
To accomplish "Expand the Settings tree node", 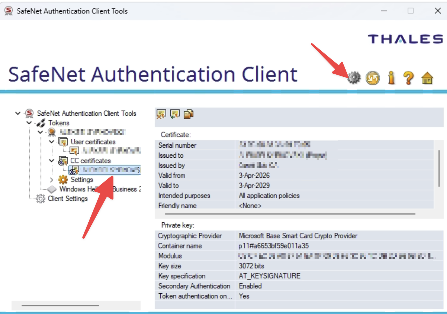I will click(52, 180).
